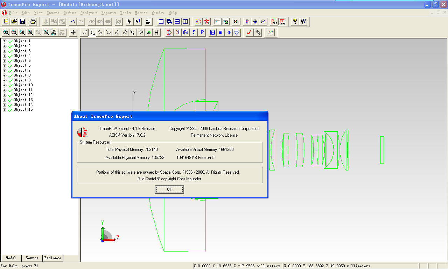
Task: Open the Define menu
Action: click(x=70, y=13)
